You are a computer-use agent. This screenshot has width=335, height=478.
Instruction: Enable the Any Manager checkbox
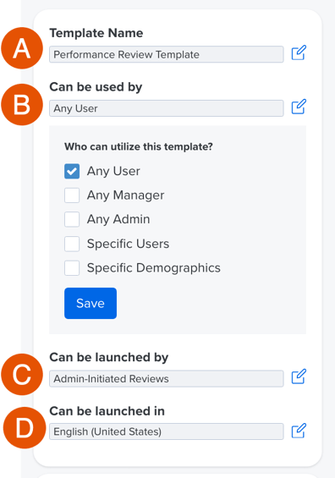[x=72, y=195]
